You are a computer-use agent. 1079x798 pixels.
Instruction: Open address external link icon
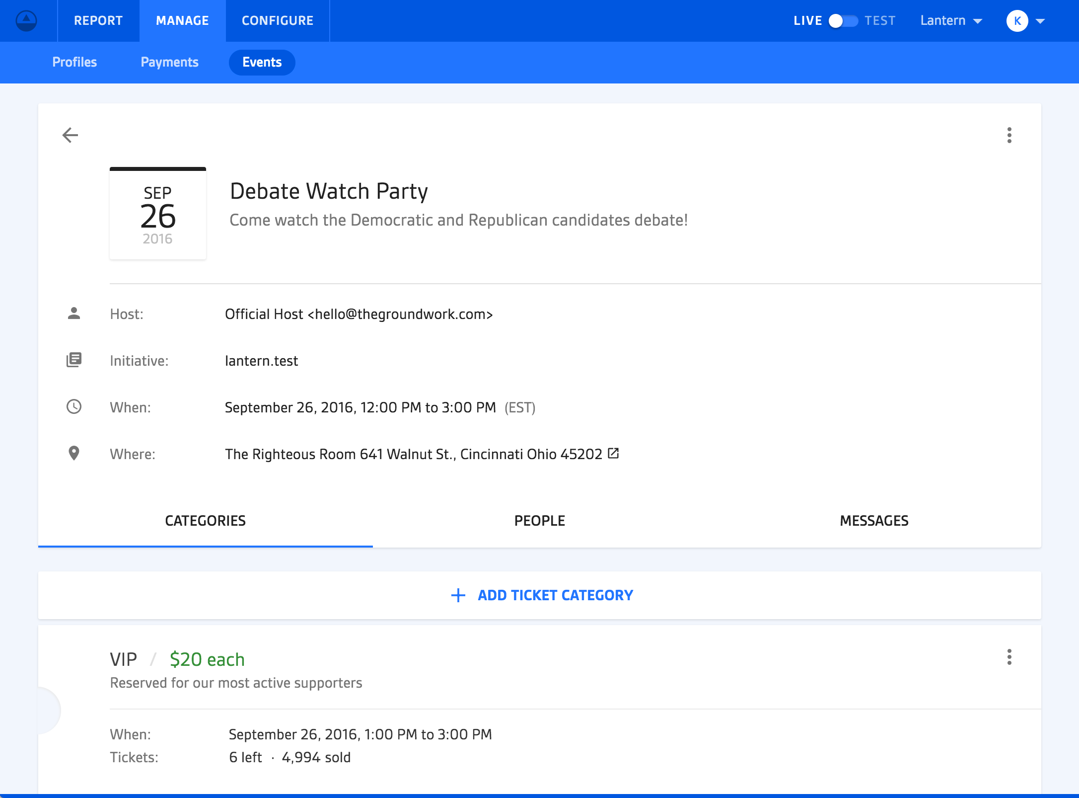(613, 453)
